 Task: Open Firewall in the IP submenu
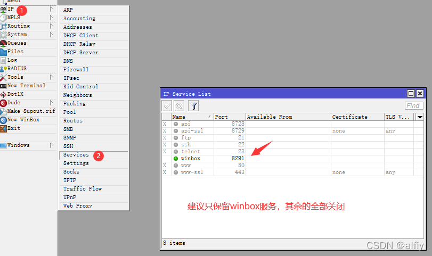(x=94, y=70)
